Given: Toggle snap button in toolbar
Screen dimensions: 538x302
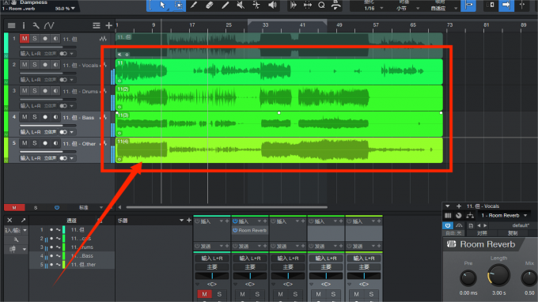Looking at the screenshot, I should [468, 6].
